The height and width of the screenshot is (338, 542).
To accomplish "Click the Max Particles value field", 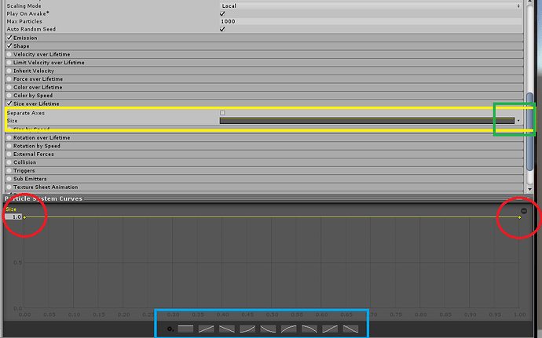I will click(x=371, y=21).
